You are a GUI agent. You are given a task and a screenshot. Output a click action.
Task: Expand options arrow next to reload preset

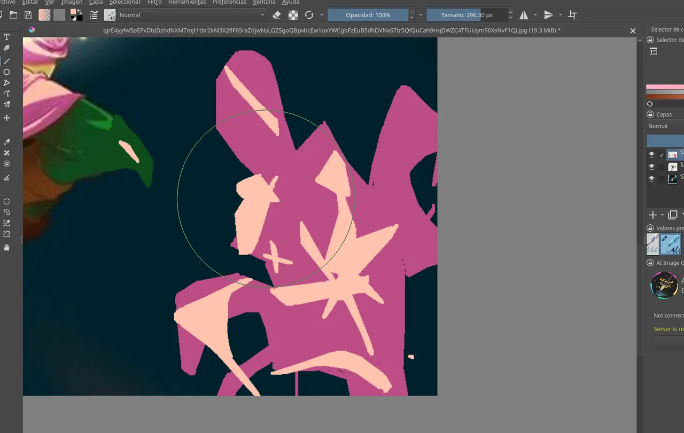322,15
